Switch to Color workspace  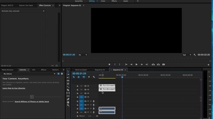[x=103, y=1]
